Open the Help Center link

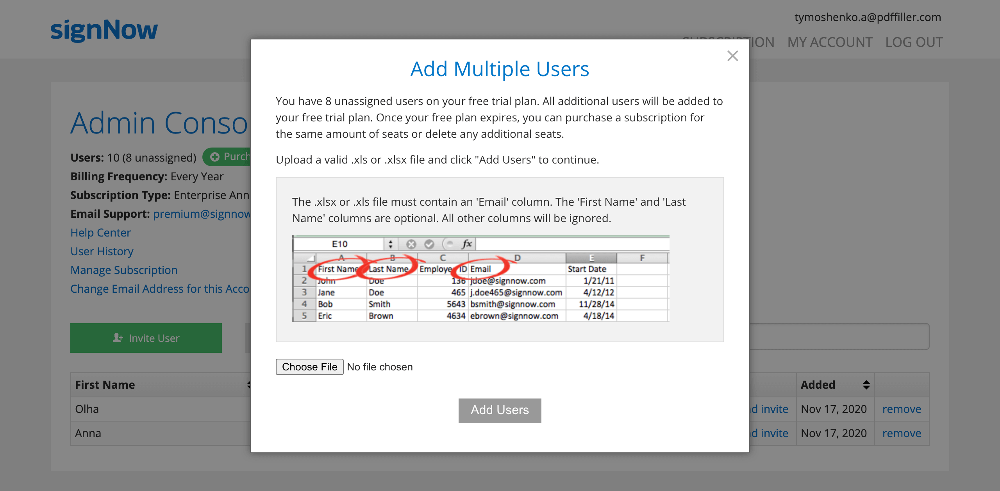point(100,232)
